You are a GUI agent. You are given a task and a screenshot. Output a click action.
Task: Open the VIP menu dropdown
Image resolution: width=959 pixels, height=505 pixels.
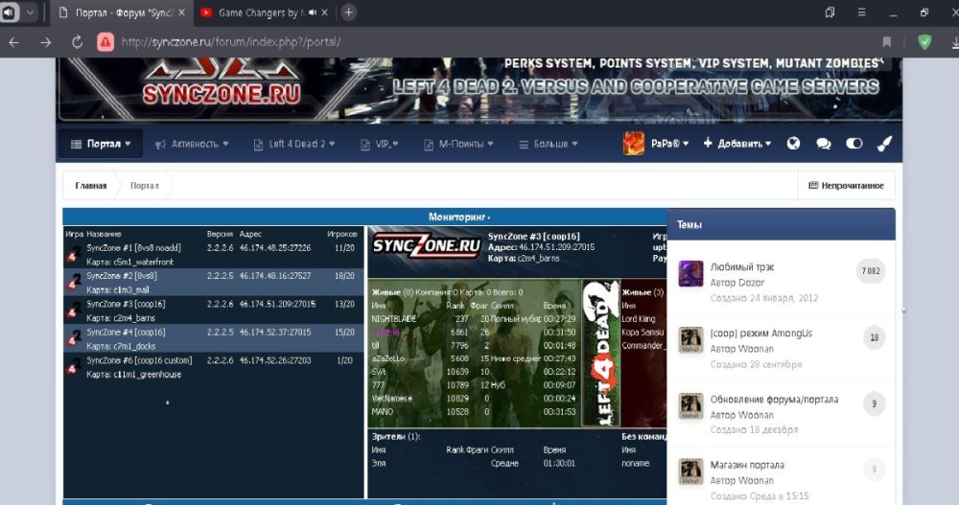pos(379,144)
